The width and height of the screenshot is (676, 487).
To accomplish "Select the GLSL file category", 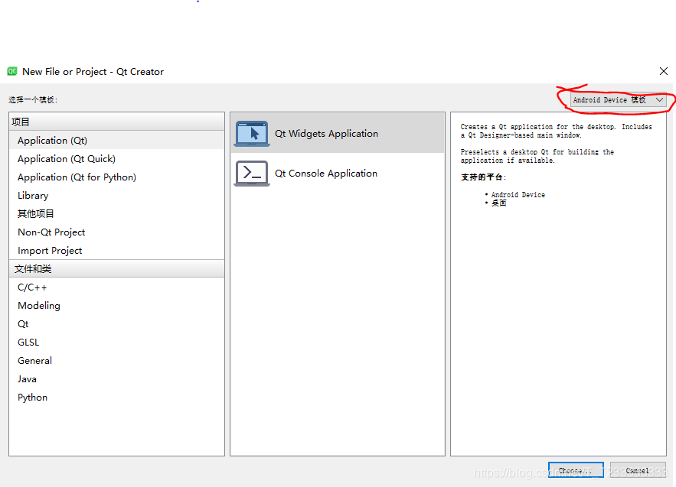I will pos(116,343).
